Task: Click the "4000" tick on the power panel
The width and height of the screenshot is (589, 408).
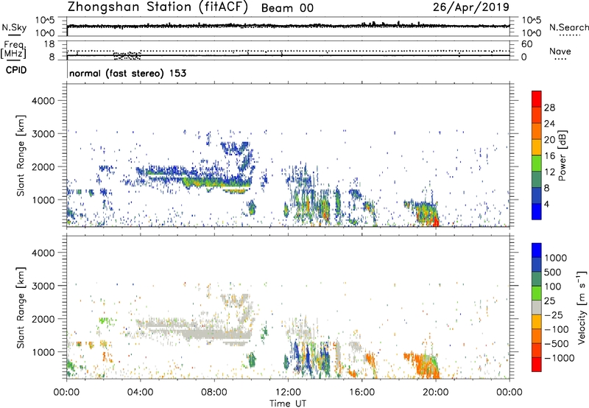Action: [43, 101]
